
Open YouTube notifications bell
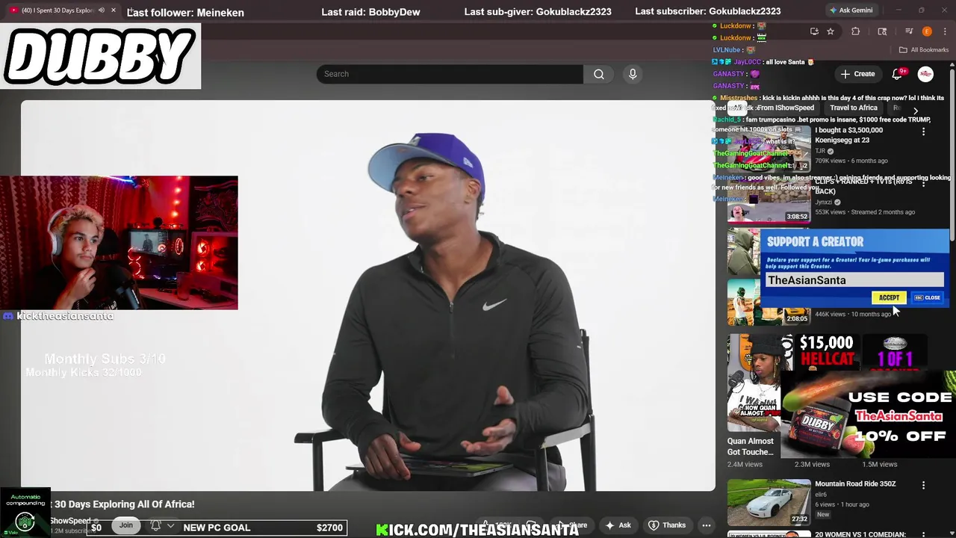[898, 74]
